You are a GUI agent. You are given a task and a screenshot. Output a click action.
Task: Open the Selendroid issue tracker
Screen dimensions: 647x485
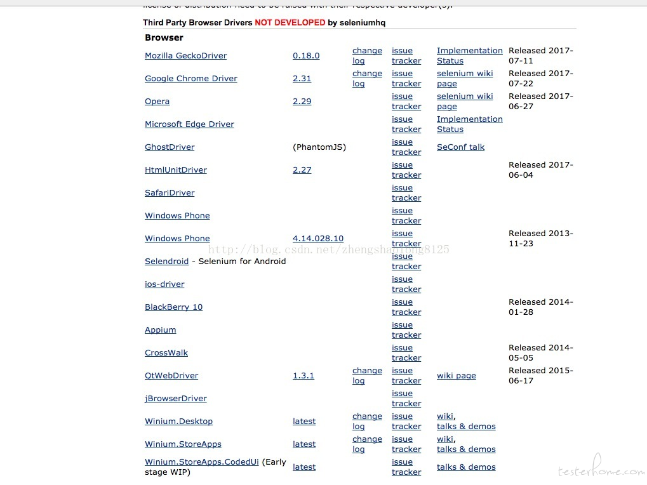pyautogui.click(x=406, y=262)
